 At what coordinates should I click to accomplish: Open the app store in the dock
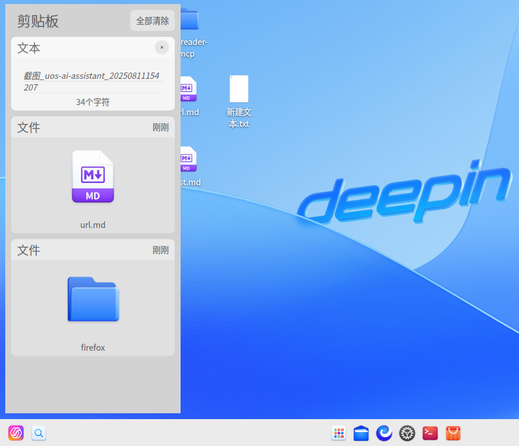click(453, 433)
